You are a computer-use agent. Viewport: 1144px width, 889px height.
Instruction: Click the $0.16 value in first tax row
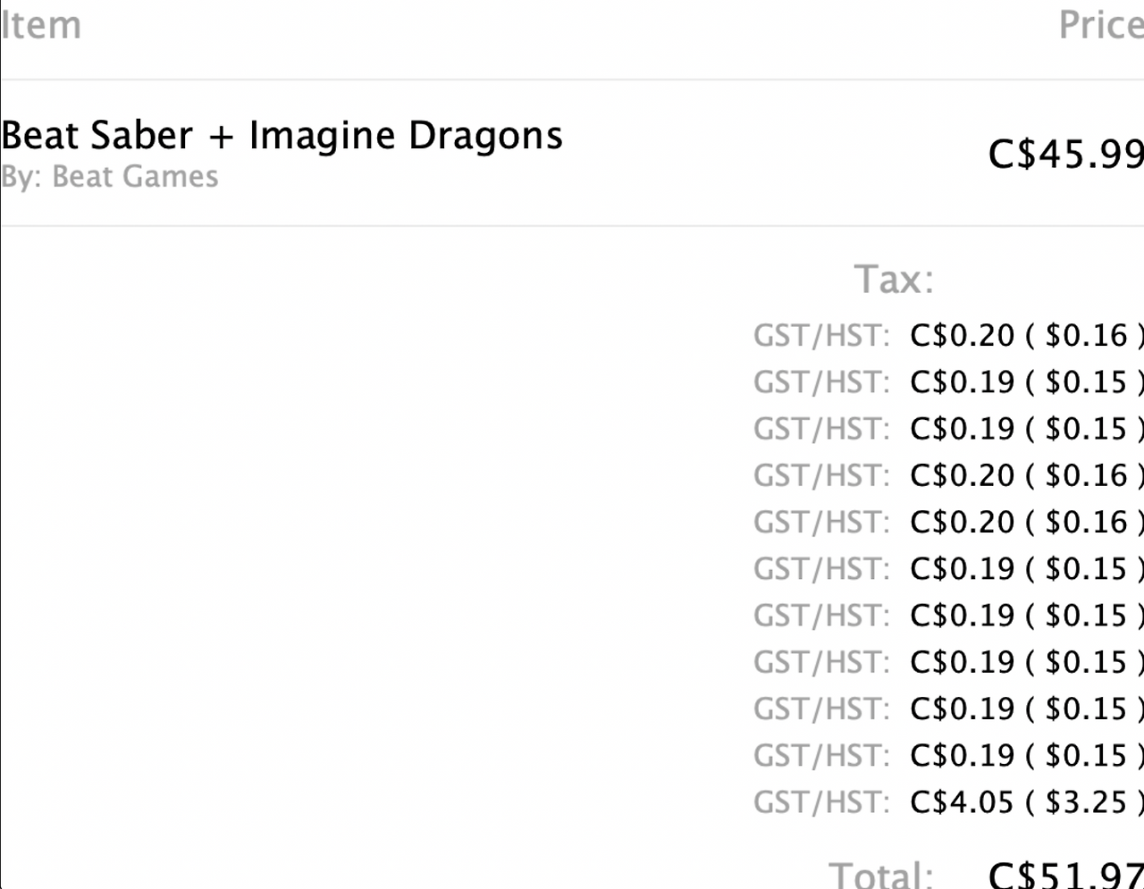pos(1086,336)
